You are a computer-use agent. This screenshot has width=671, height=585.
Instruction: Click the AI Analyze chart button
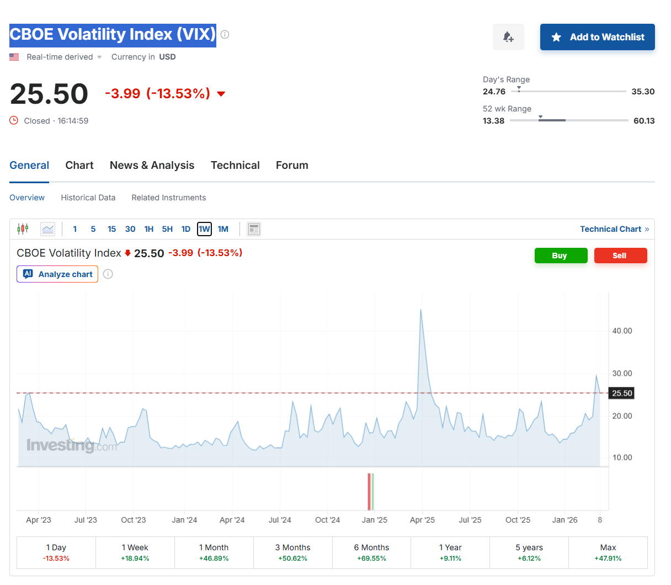pyautogui.click(x=57, y=274)
